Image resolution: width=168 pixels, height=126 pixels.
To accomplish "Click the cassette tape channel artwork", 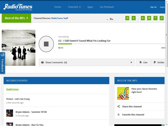I will [x=123, y=93].
